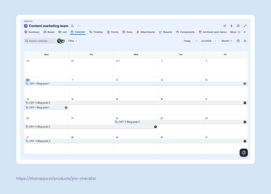The image size is (271, 194).
Task: Click the assistant floating button
Action: coord(244,153)
